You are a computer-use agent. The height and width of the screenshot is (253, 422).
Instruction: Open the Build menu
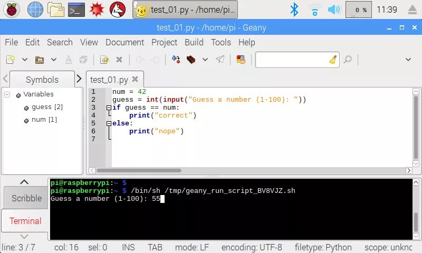194,42
